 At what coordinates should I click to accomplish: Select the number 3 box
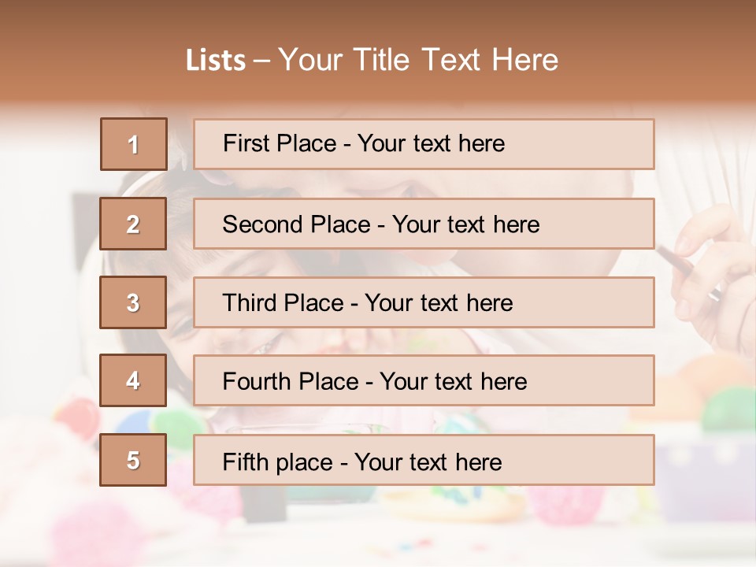pos(133,302)
